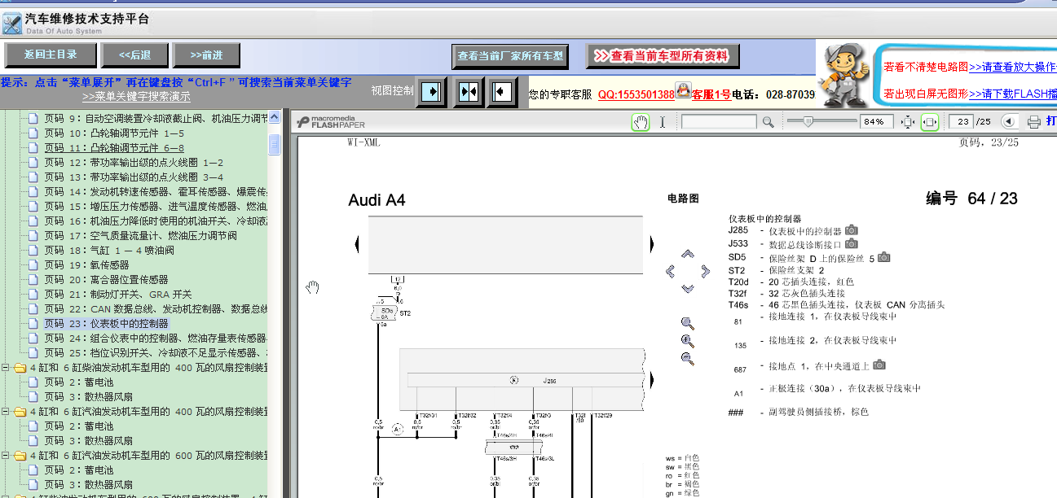
Task: Click the 84% zoom percentage field
Action: [877, 122]
